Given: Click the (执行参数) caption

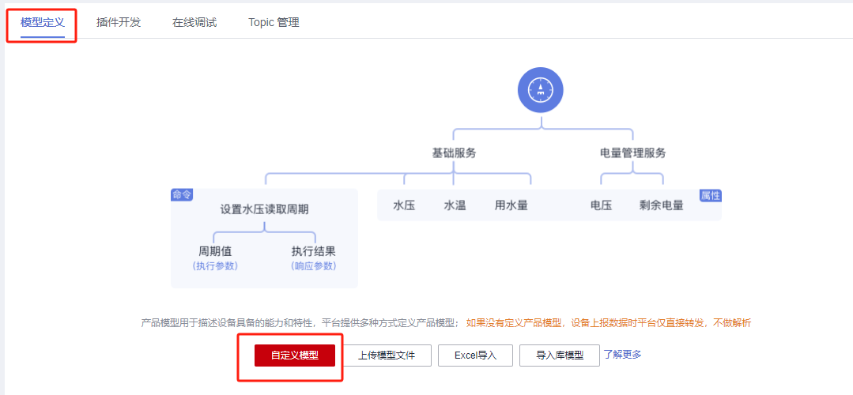Looking at the screenshot, I should [215, 266].
